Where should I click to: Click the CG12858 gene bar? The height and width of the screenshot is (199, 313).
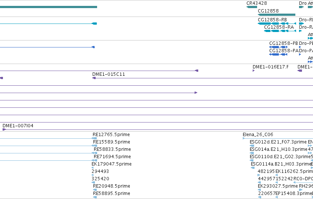(x=277, y=15)
